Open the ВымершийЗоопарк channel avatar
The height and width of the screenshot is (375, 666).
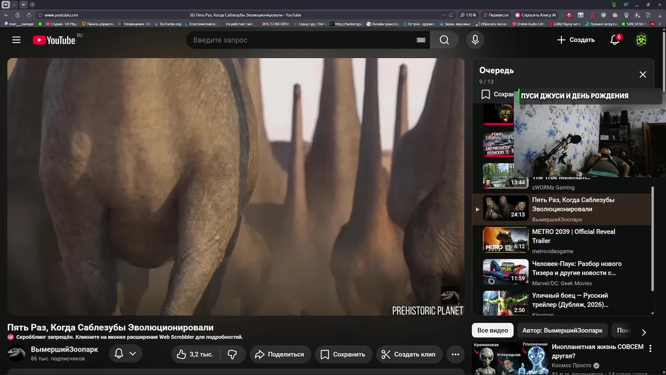click(16, 354)
